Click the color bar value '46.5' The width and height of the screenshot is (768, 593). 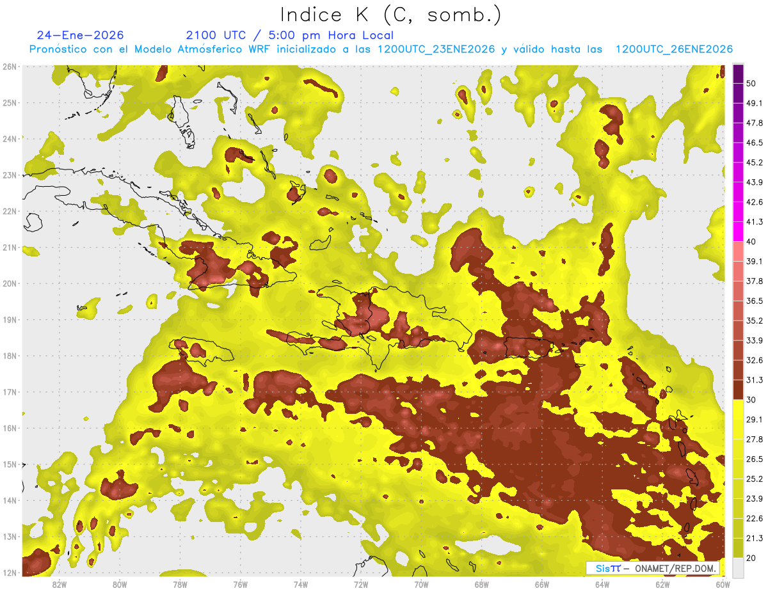click(754, 143)
